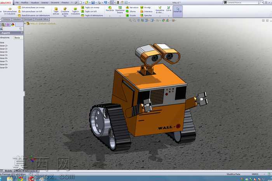The height and width of the screenshot is (181, 272).
Task: Expand dropdown under Geometria di riferimento
Action: pyautogui.click(x=160, y=16)
